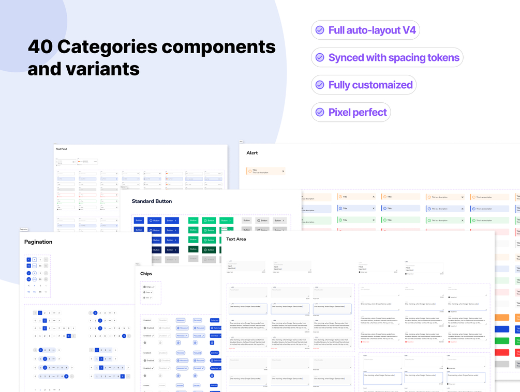
Task: Click the 40 Categories components and variants headline
Action: [x=152, y=58]
